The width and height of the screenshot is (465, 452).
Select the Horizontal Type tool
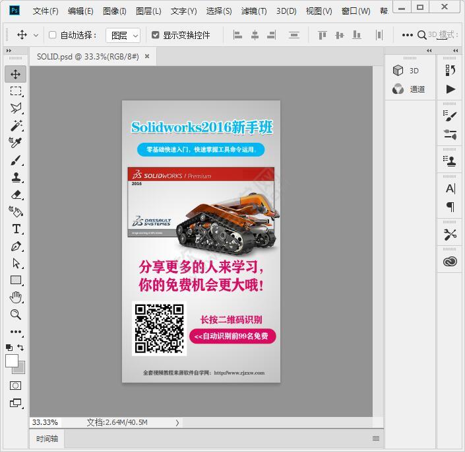coord(16,229)
